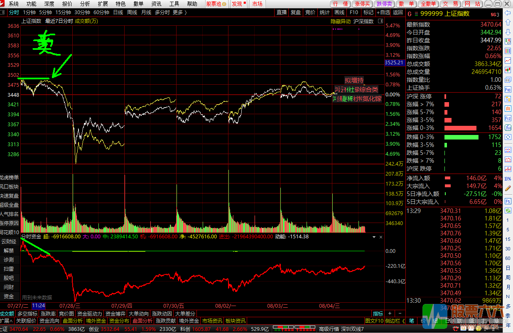Click the 涨停买 button

click(362, 4)
